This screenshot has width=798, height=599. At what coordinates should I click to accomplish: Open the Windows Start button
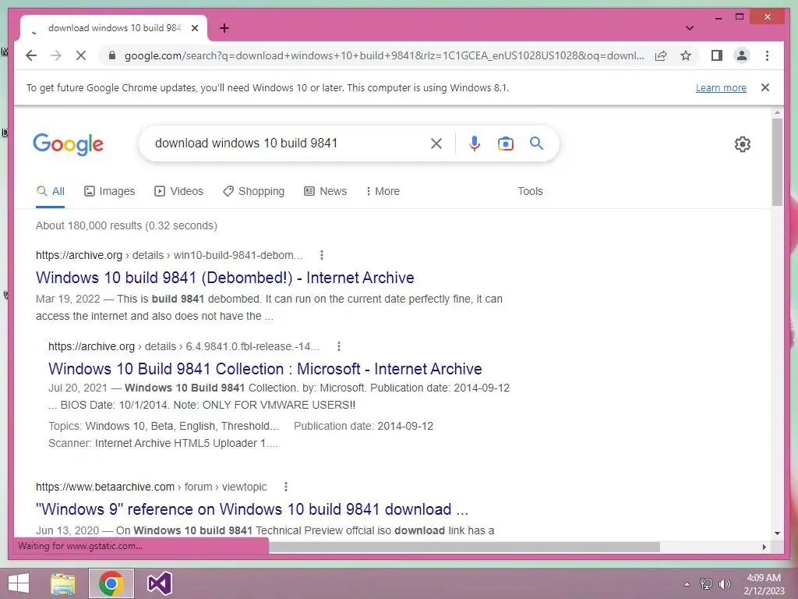pyautogui.click(x=19, y=583)
